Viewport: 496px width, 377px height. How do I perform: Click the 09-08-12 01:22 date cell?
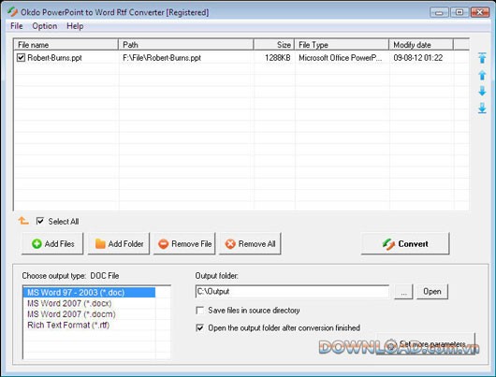[418, 58]
